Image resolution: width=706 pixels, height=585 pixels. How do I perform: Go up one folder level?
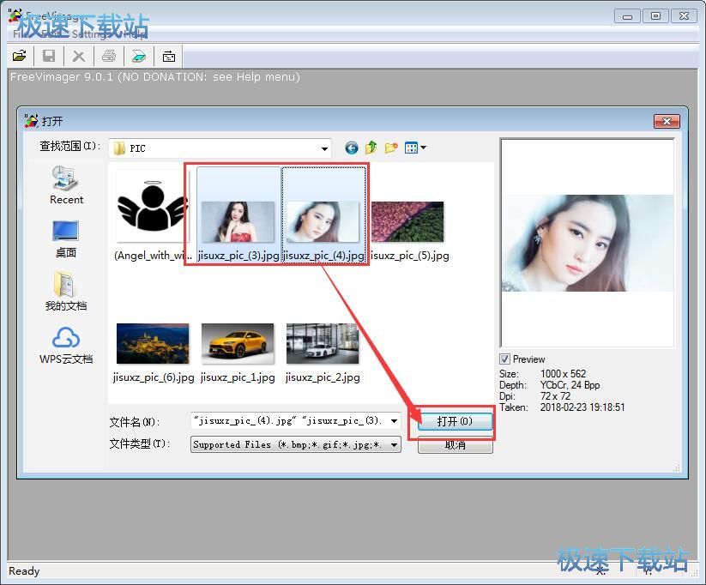click(x=371, y=148)
